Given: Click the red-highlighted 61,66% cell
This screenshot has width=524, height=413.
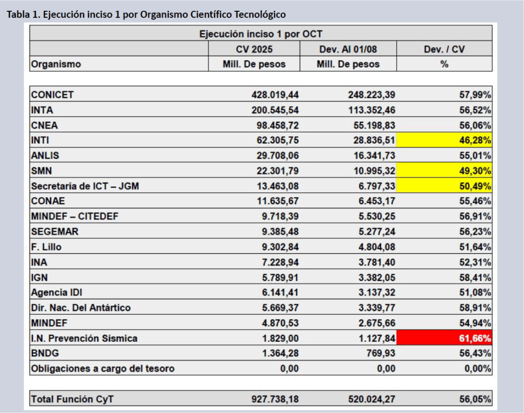Looking at the screenshot, I should [444, 338].
